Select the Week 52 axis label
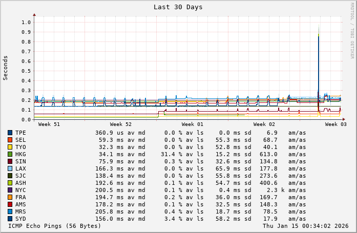This screenshot has height=233, width=357. point(121,124)
